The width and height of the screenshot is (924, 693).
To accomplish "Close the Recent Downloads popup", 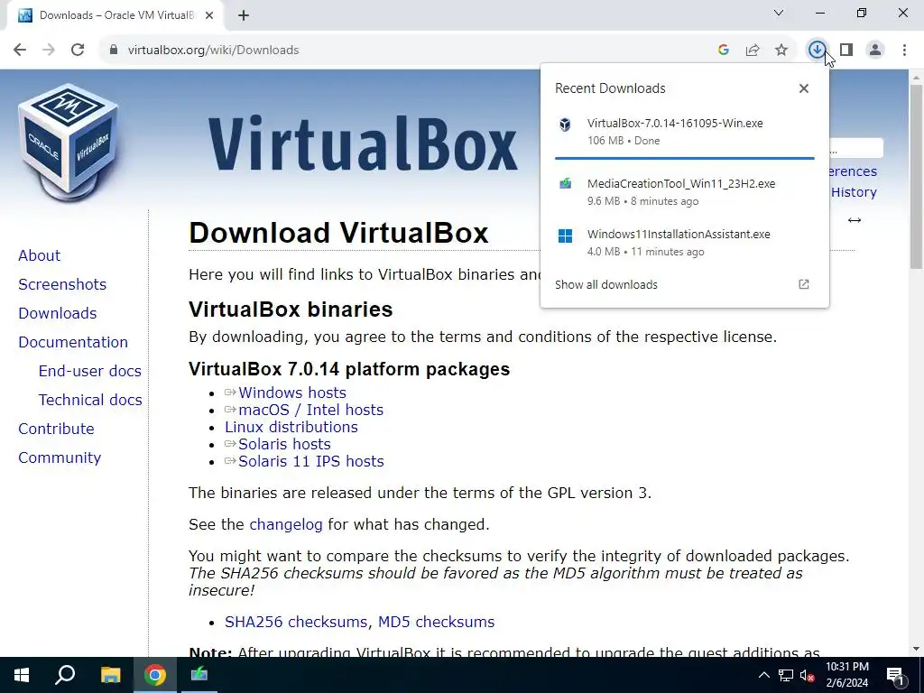I will click(x=804, y=88).
